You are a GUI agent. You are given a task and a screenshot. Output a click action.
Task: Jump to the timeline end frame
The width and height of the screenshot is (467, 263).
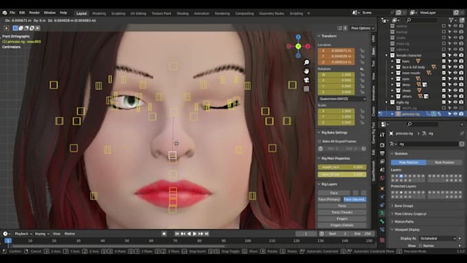click(207, 233)
